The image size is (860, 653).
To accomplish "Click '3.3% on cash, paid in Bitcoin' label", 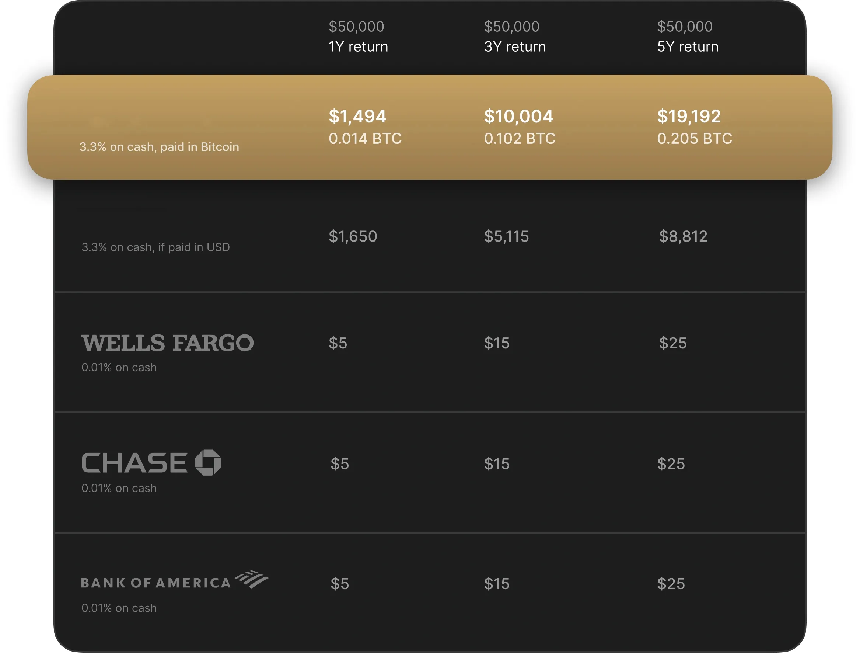I will [x=159, y=147].
